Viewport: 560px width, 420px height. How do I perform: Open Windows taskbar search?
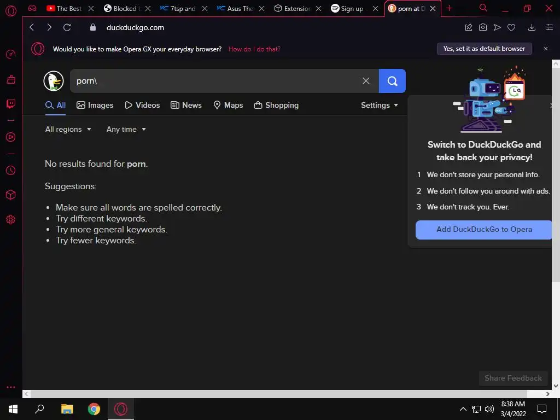tap(39, 409)
